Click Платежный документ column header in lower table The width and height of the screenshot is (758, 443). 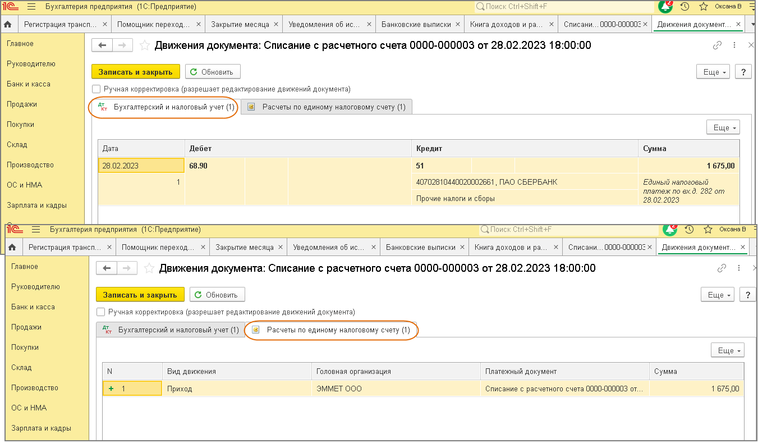click(x=565, y=371)
